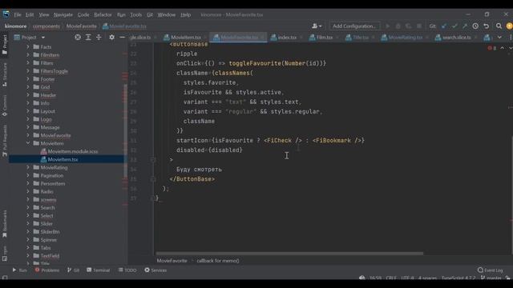This screenshot has width=513, height=288.
Task: Click components breadcrumb in navigation bar
Action: pos(46,26)
